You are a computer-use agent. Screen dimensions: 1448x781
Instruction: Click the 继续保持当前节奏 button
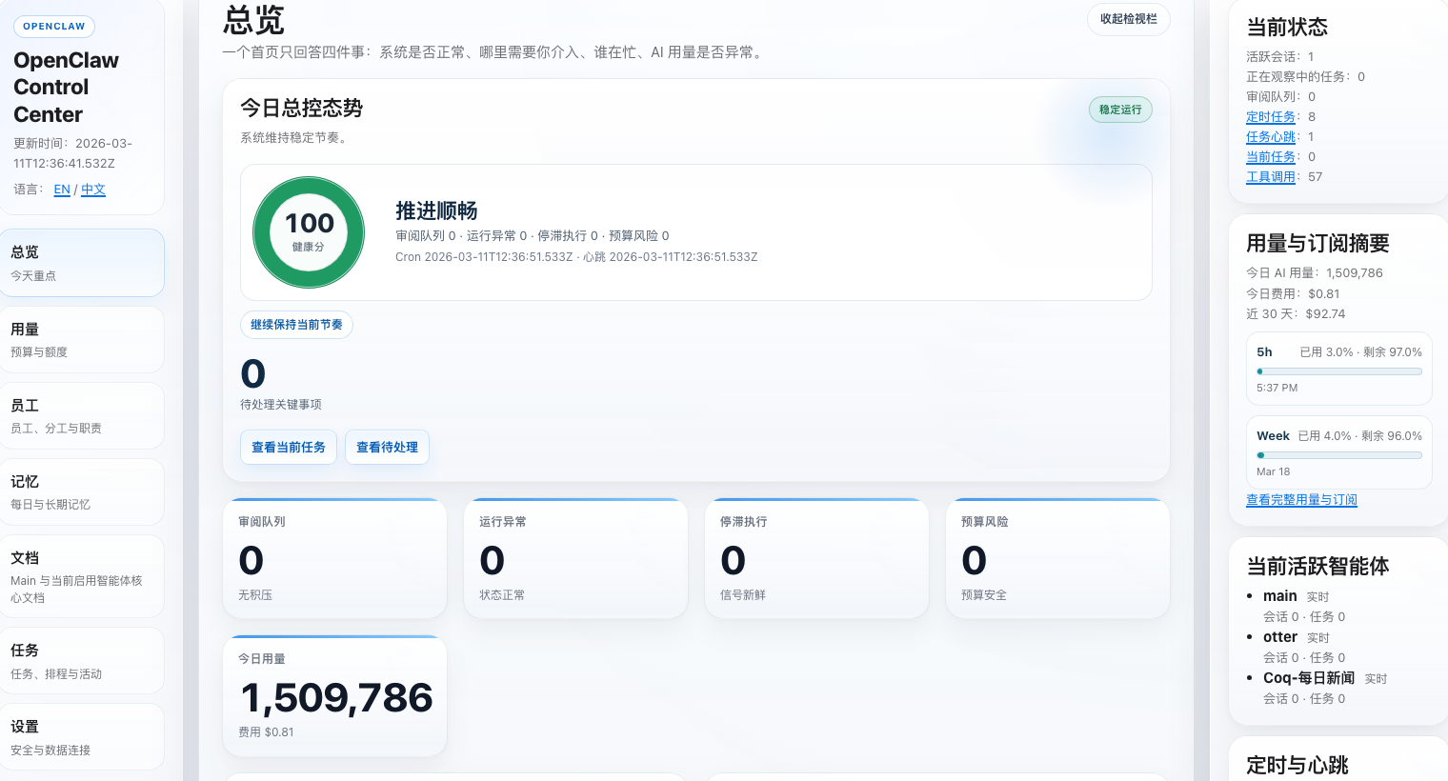296,325
